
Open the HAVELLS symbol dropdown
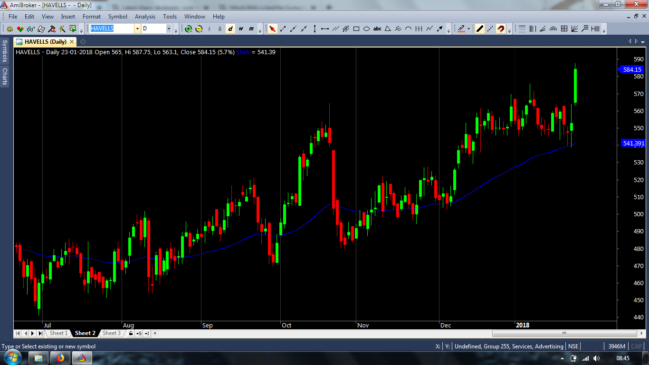point(137,29)
